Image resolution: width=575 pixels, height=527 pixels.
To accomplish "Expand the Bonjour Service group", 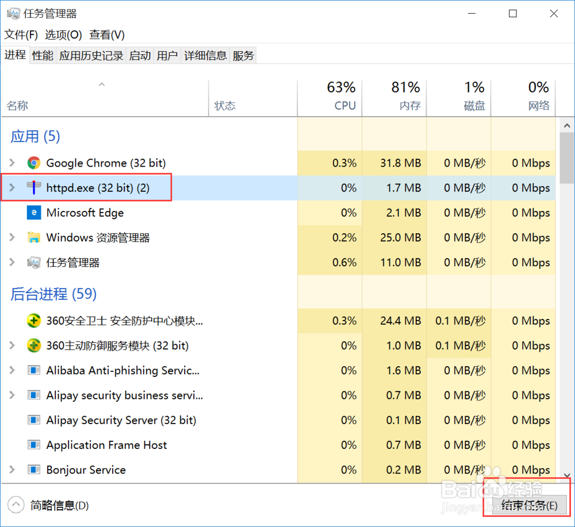I will coord(12,470).
